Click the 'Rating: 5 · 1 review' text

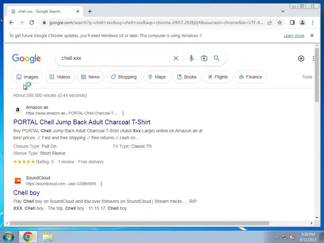pos(55,162)
